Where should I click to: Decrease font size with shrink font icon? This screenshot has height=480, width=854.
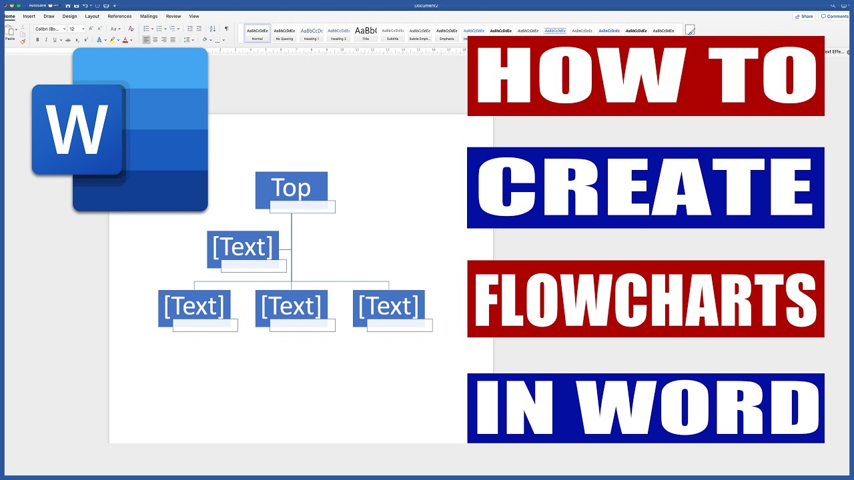click(99, 29)
